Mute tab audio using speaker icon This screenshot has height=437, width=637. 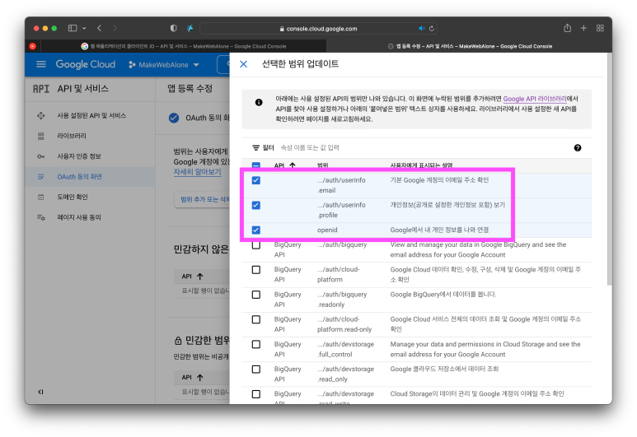tap(422, 29)
